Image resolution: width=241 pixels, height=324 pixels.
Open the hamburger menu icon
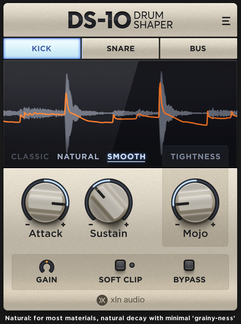tap(226, 21)
